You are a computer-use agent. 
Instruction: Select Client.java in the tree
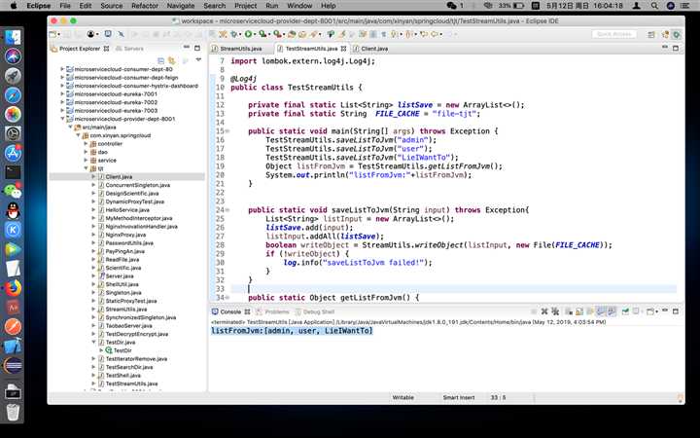pos(119,176)
